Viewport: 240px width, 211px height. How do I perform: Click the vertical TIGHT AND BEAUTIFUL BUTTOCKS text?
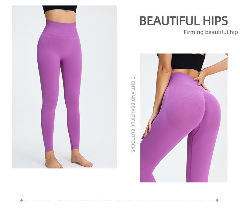point(133,114)
